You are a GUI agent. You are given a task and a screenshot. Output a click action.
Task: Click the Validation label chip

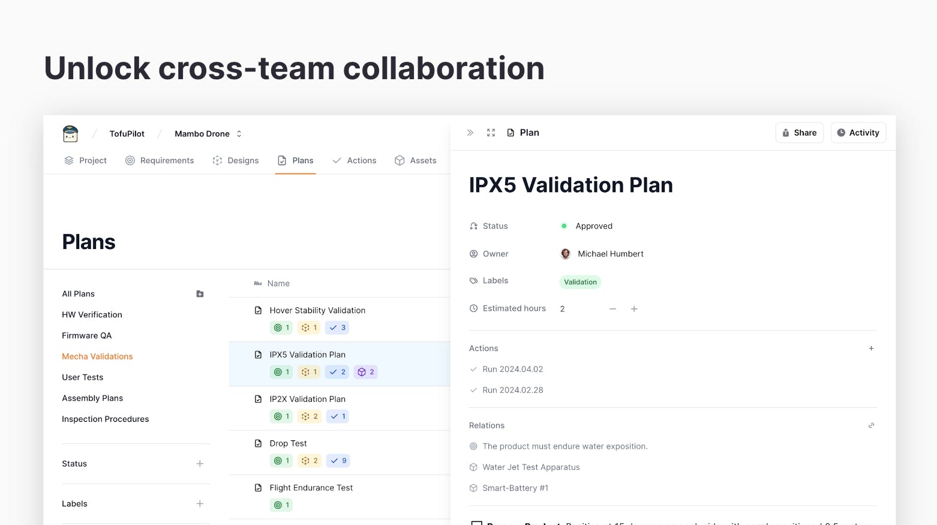tap(580, 282)
